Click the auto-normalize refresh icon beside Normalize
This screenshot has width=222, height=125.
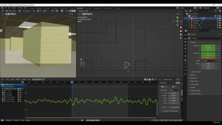pos(43,80)
